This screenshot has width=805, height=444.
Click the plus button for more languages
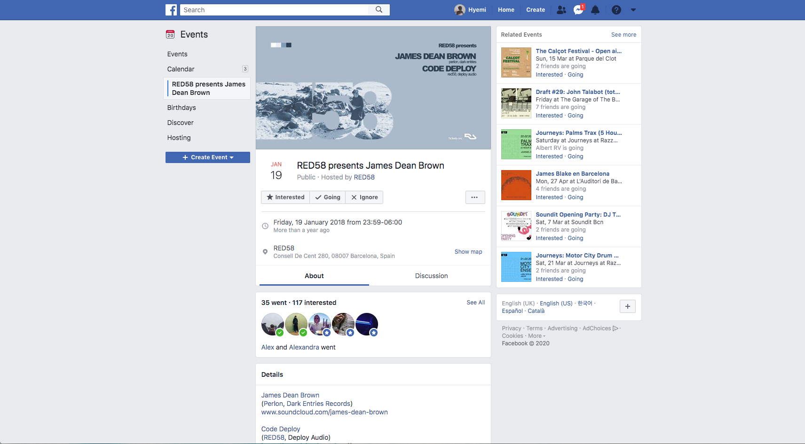click(x=628, y=306)
